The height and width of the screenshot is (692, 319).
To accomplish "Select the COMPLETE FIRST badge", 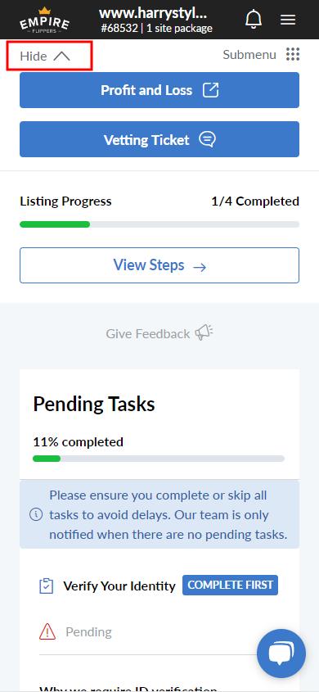I will (230, 586).
